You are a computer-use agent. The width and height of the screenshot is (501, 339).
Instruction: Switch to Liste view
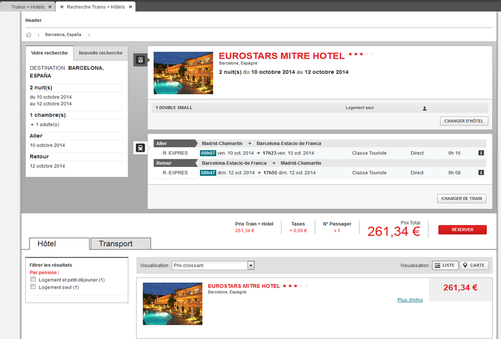445,265
